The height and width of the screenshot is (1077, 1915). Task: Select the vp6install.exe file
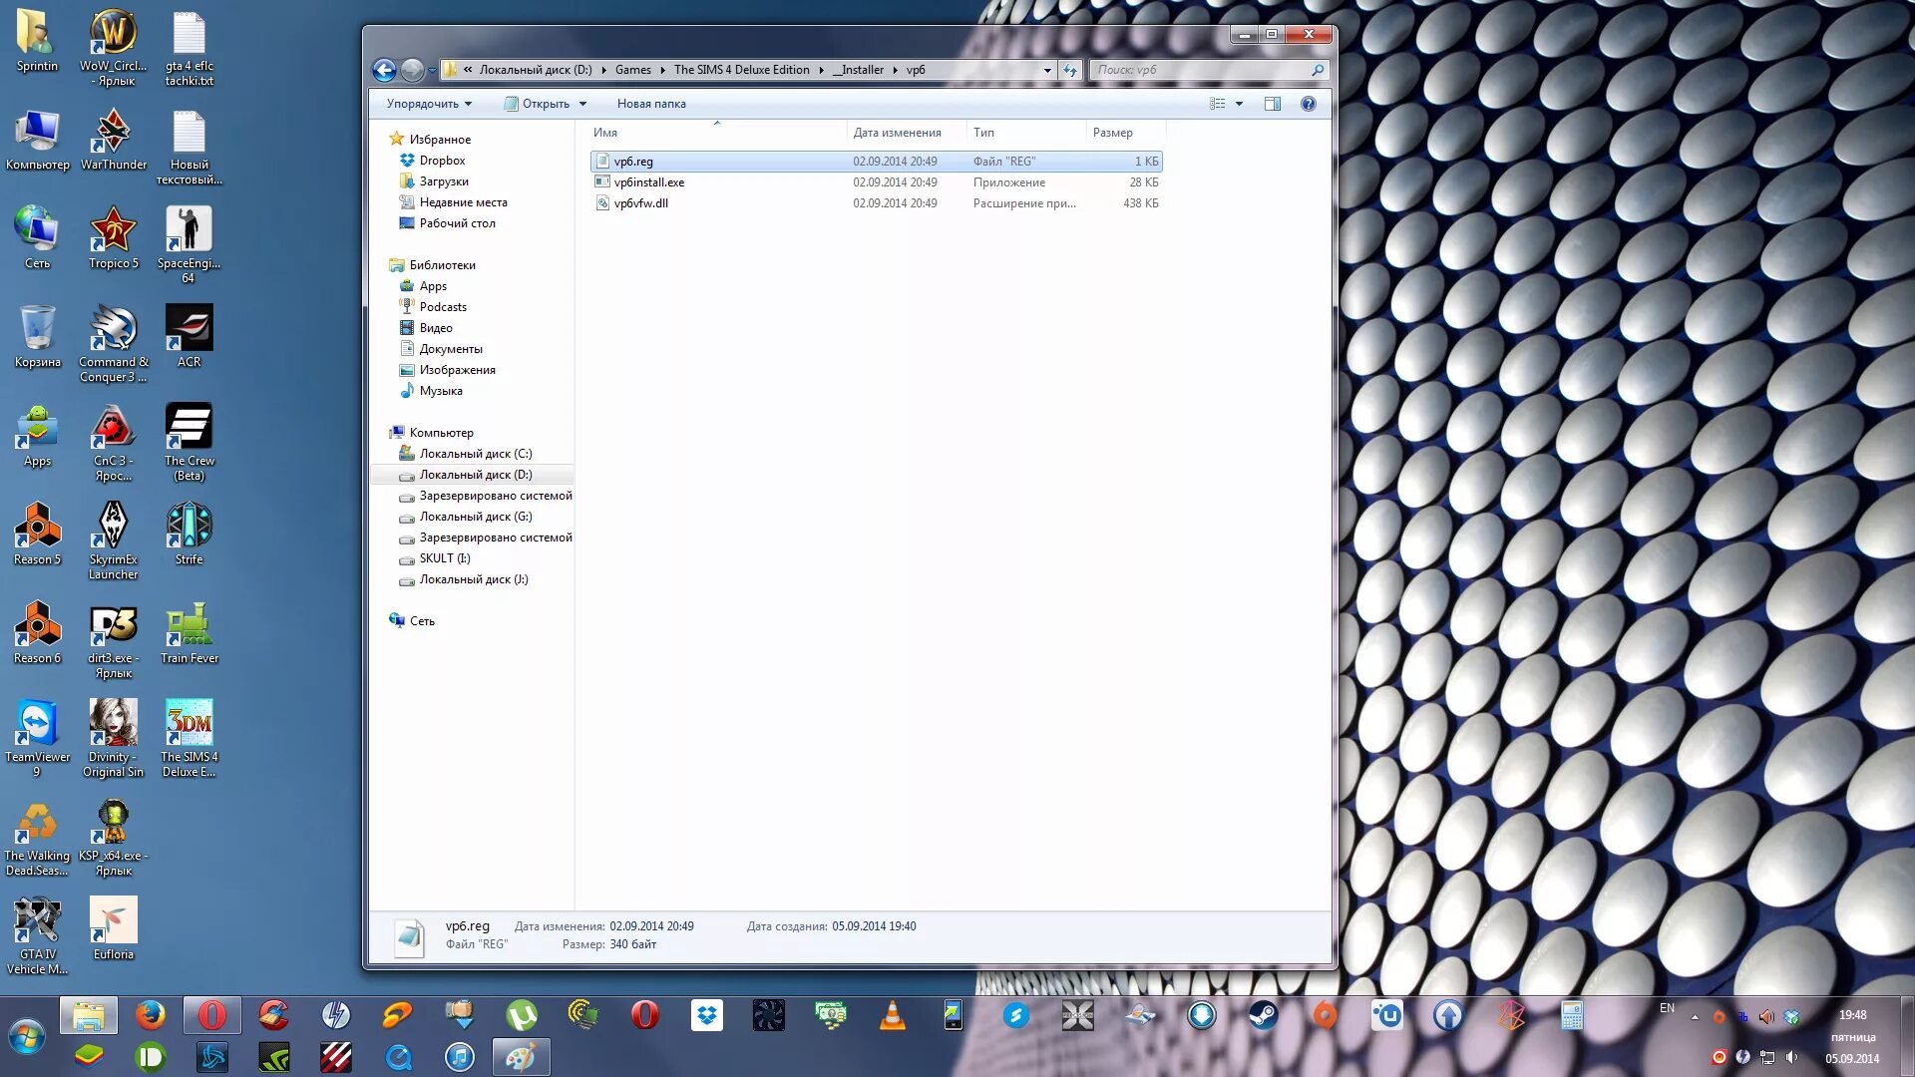coord(649,182)
